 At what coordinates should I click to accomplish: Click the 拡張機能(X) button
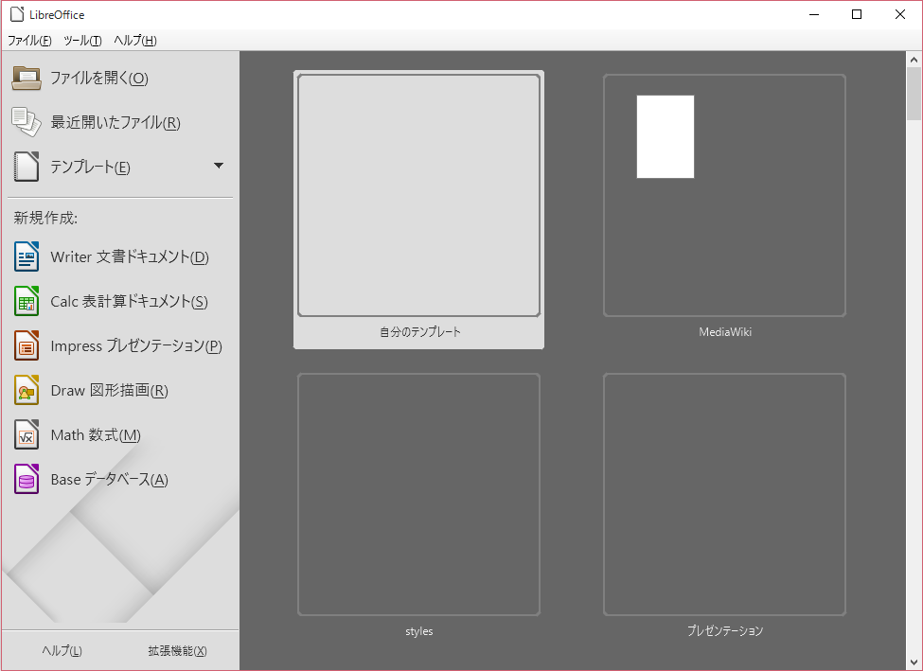click(177, 650)
